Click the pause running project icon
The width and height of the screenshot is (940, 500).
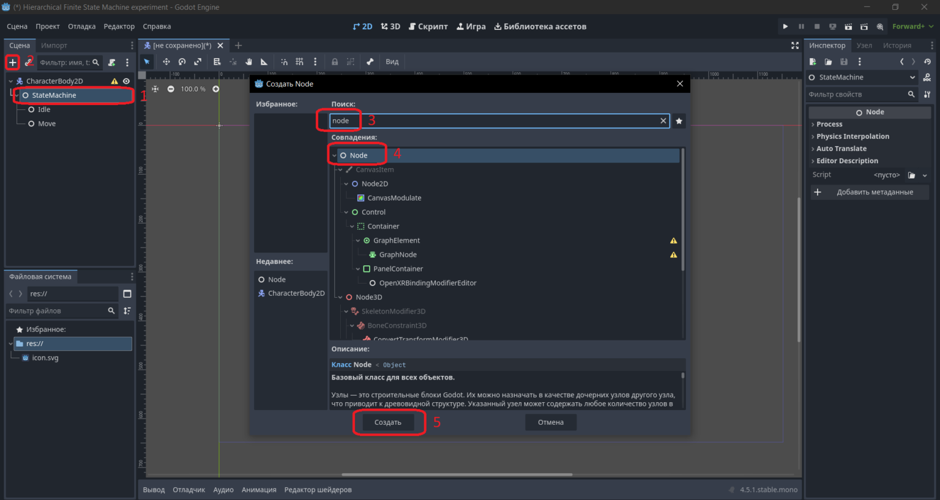click(801, 26)
